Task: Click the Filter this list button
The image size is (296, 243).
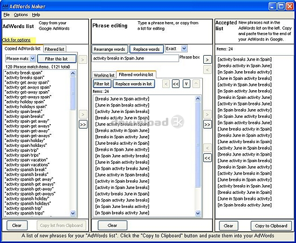Action: pos(57,59)
